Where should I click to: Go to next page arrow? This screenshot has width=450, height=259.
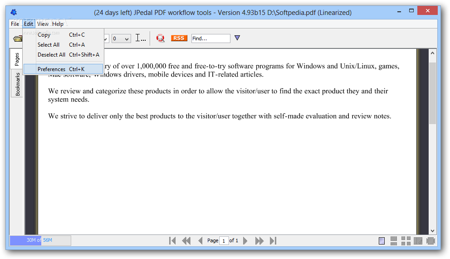pyautogui.click(x=245, y=241)
